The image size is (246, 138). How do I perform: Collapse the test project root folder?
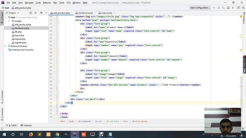6,17
